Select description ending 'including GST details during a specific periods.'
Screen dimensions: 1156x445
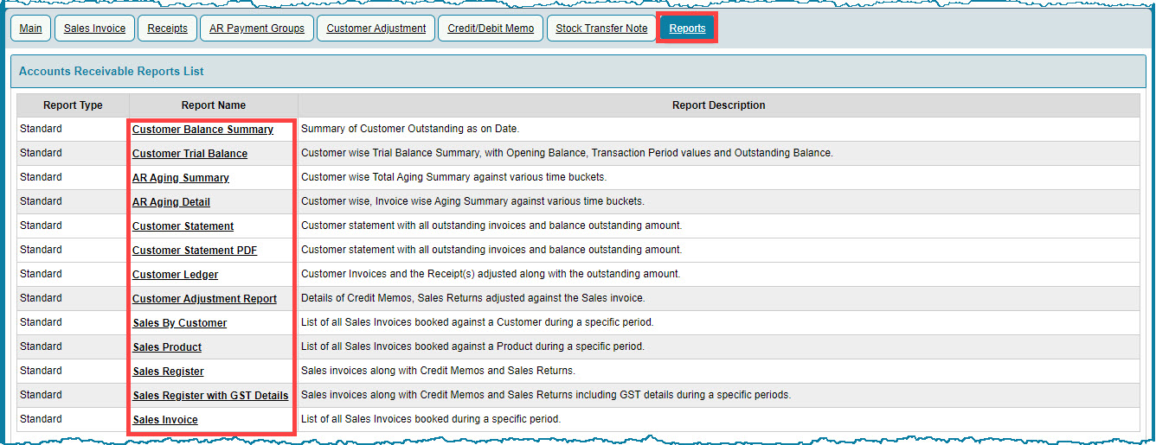pyautogui.click(x=546, y=395)
